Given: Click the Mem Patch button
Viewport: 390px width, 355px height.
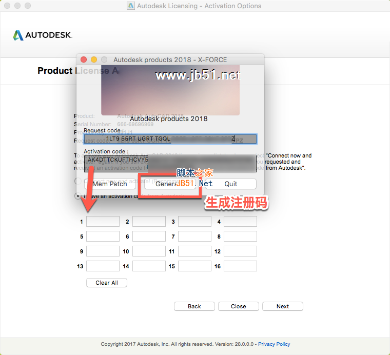Looking at the screenshot, I should click(110, 184).
